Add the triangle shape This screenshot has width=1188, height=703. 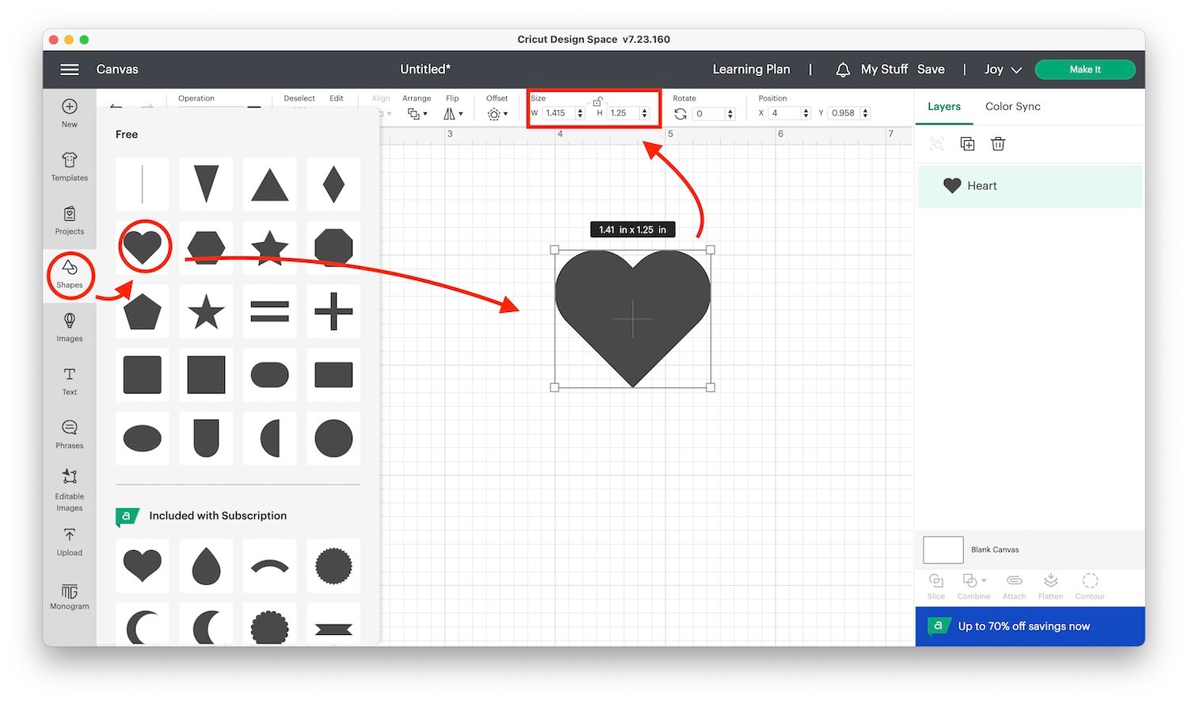tap(269, 184)
